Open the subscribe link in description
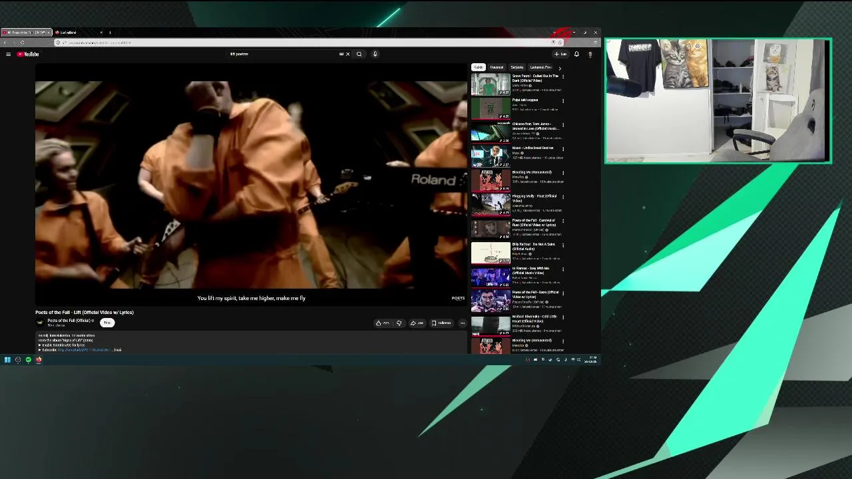Viewport: 852px width, 479px height. 84,350
